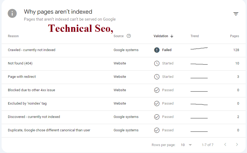Sort by the Validation column header

click(x=163, y=36)
